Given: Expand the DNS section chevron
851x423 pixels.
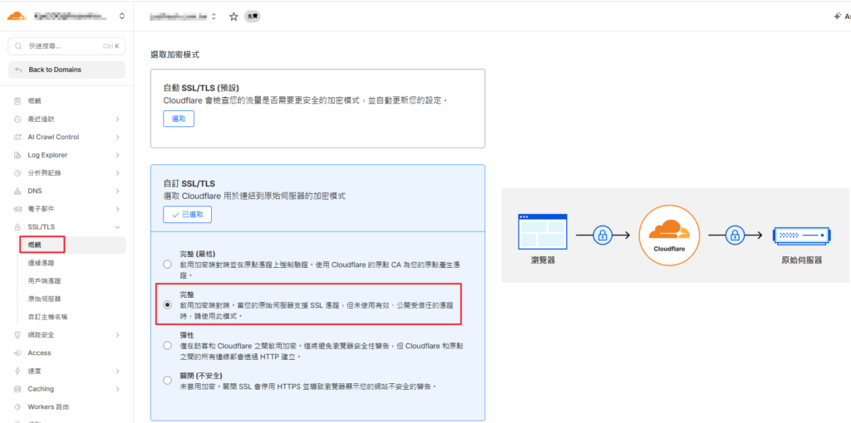Looking at the screenshot, I should coord(117,192).
